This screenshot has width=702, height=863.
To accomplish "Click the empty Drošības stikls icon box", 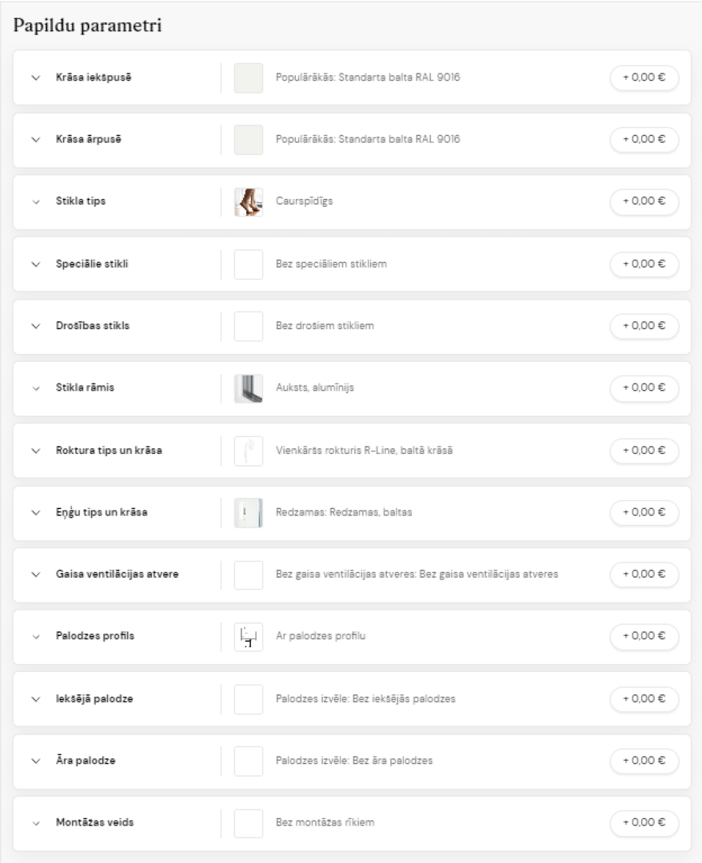I will pyautogui.click(x=249, y=326).
